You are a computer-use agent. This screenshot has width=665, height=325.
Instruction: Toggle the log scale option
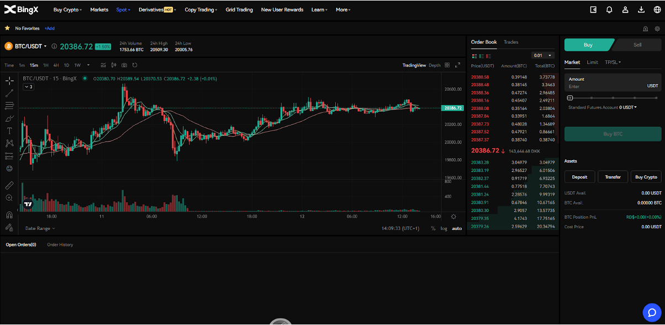click(x=444, y=228)
